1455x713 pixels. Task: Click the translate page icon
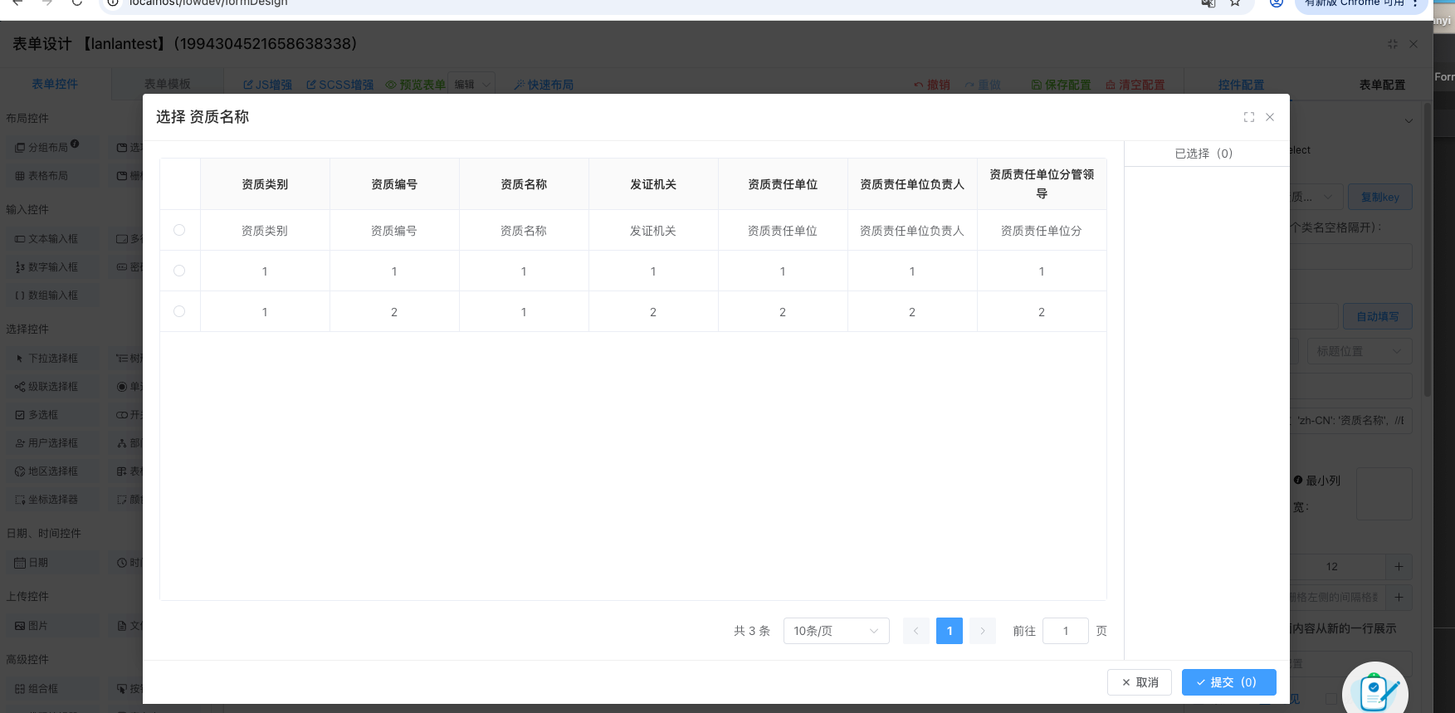click(x=1208, y=3)
